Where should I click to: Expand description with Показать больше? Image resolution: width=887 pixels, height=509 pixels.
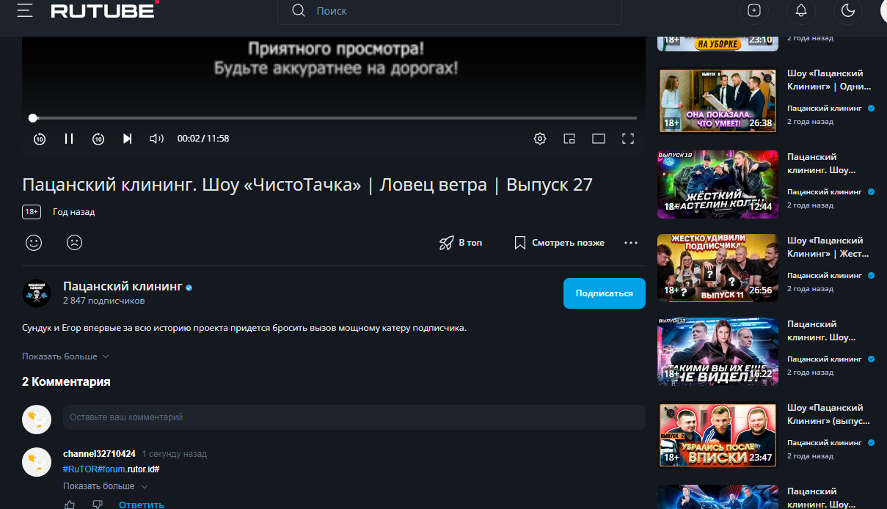(x=66, y=356)
